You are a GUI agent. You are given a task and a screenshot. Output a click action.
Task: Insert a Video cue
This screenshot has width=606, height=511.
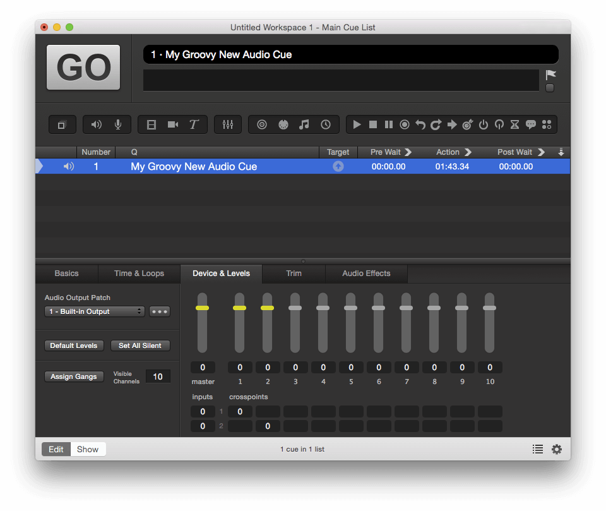coord(151,124)
